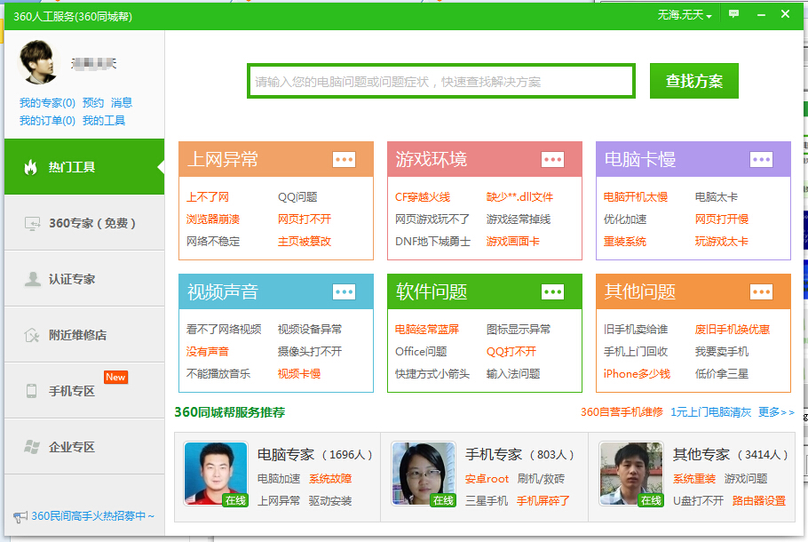Select 电脑开机太慢 issue
The height and width of the screenshot is (542, 808).
coord(636,197)
